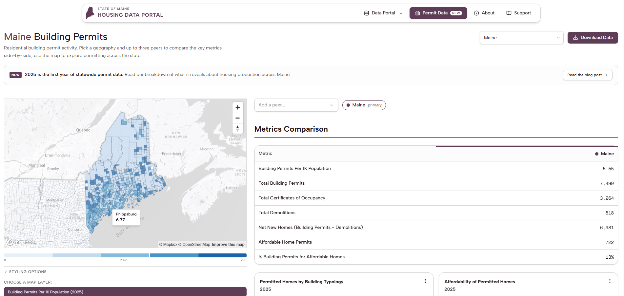The height and width of the screenshot is (296, 624).
Task: Open options menu for Permitted Homes by Building Typology
Action: 425,281
